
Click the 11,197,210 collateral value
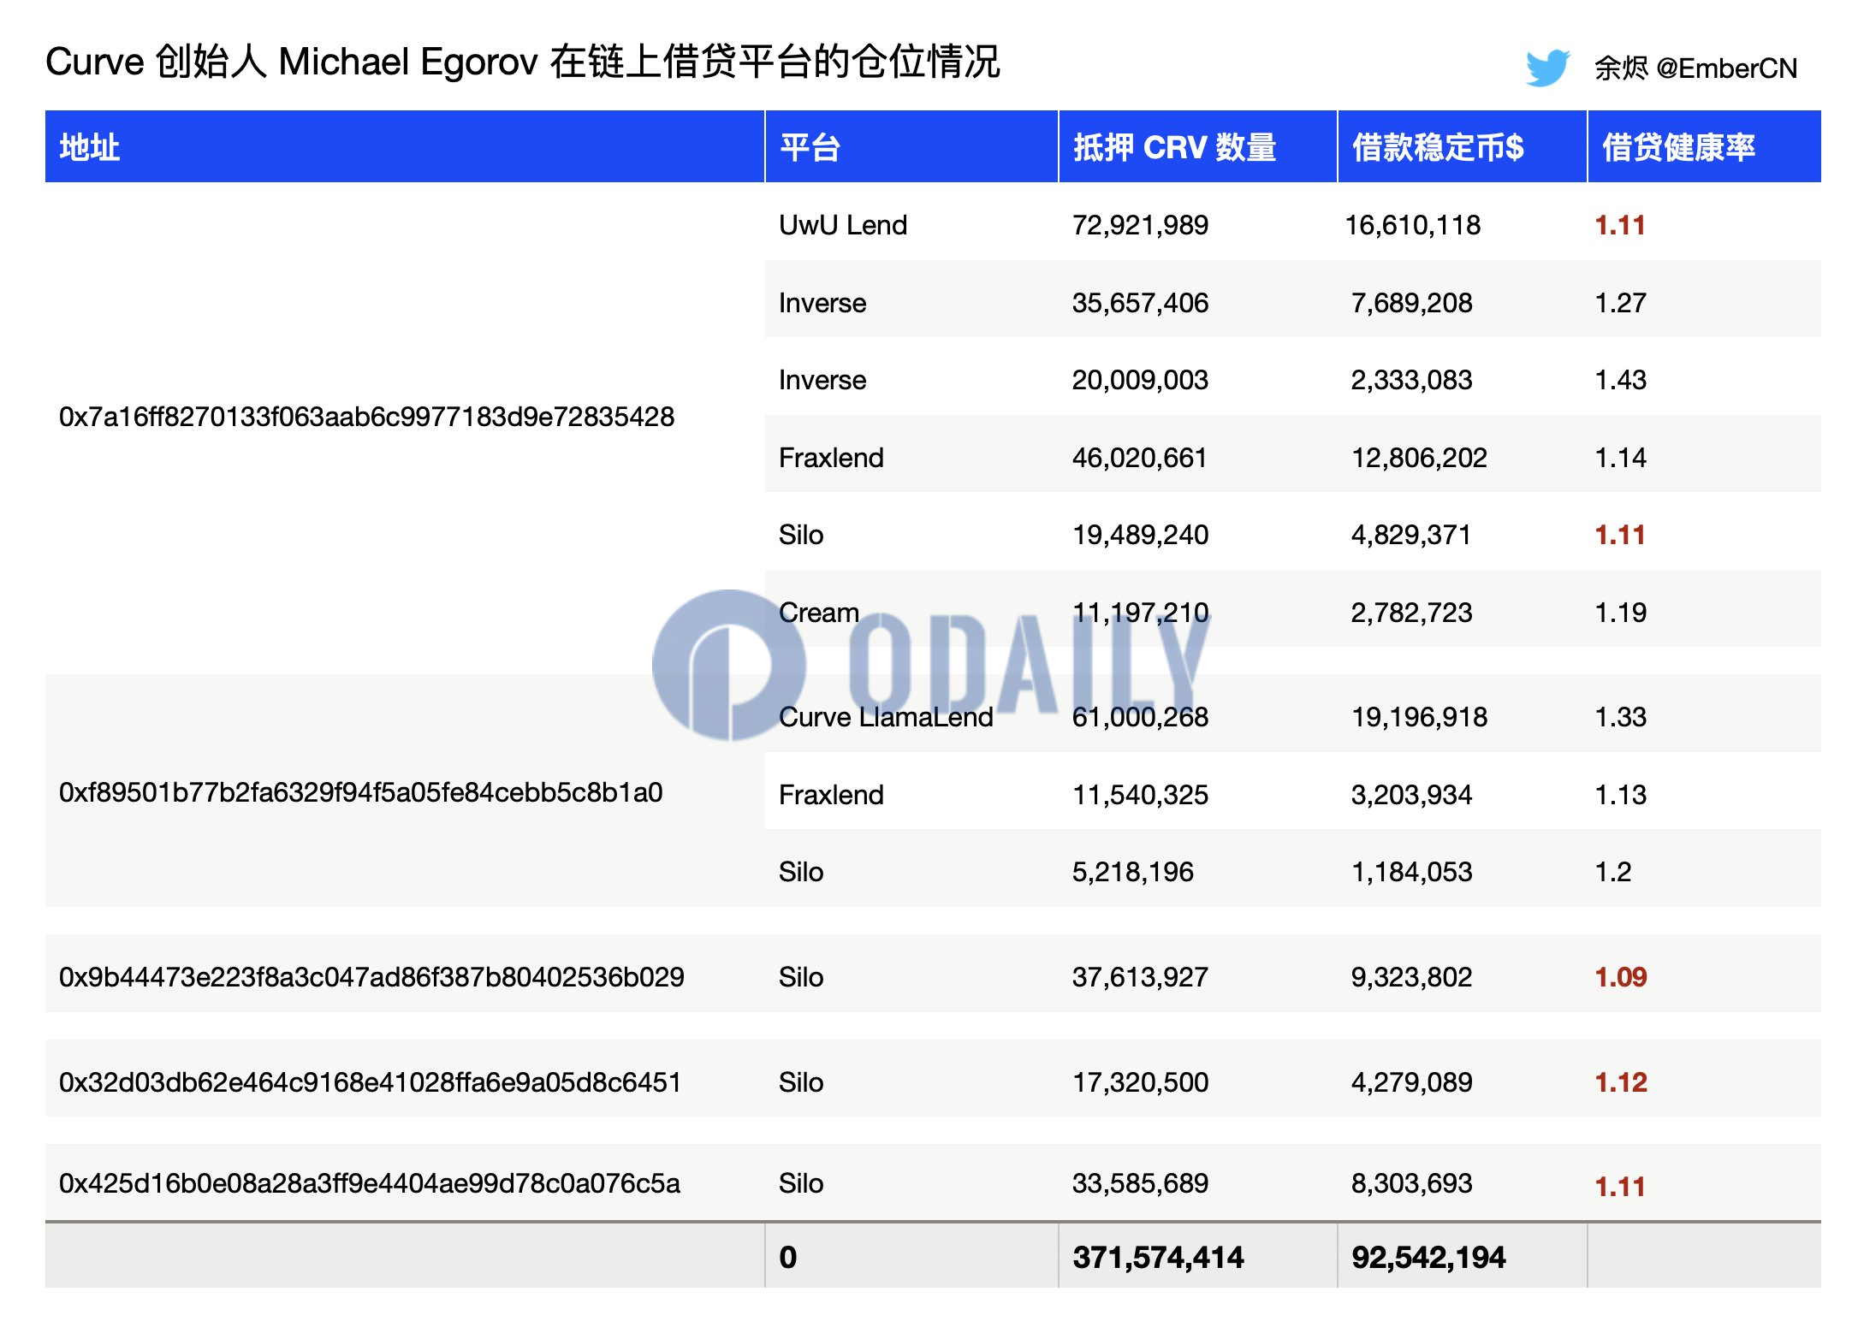(1140, 613)
